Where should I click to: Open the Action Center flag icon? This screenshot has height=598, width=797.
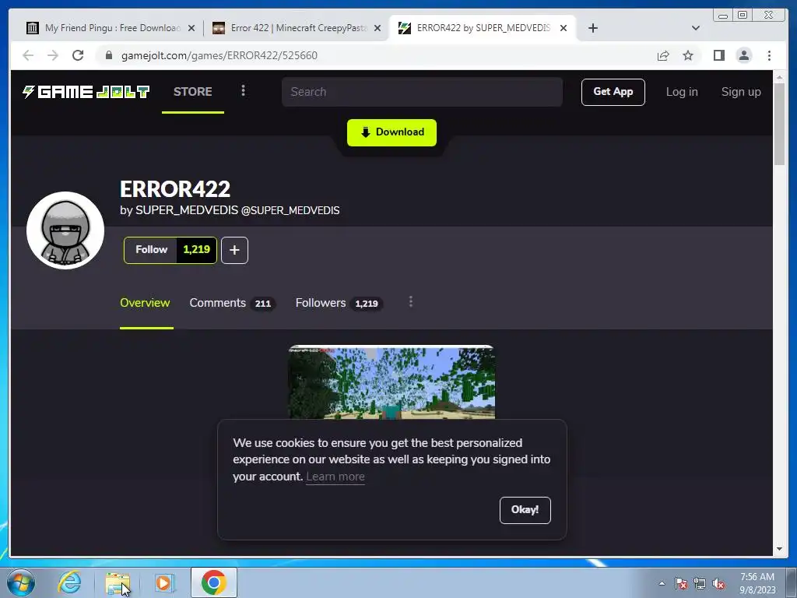(681, 583)
